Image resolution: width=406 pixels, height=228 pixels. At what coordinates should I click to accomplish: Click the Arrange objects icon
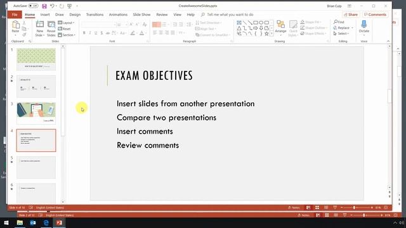click(x=280, y=27)
